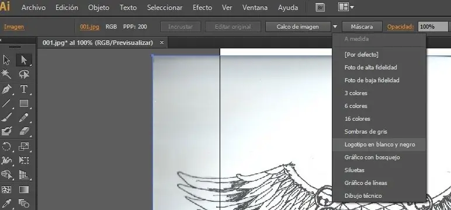Viewport: 451px width, 210px height.
Task: Select the Eyedropper tool
Action: pyautogui.click(x=6, y=204)
